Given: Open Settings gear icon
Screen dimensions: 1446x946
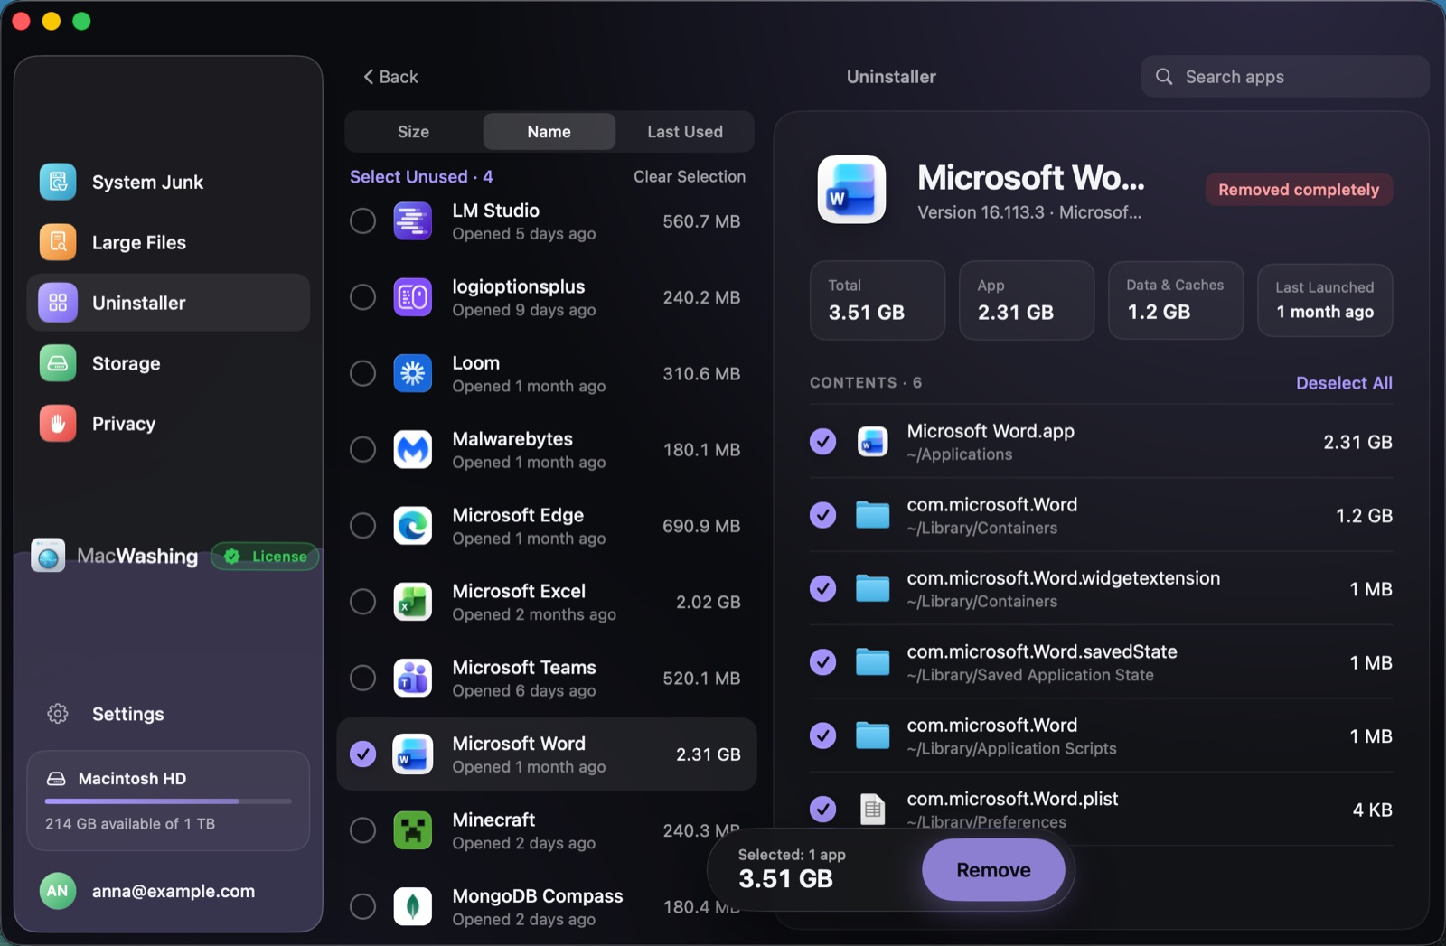Looking at the screenshot, I should [58, 714].
